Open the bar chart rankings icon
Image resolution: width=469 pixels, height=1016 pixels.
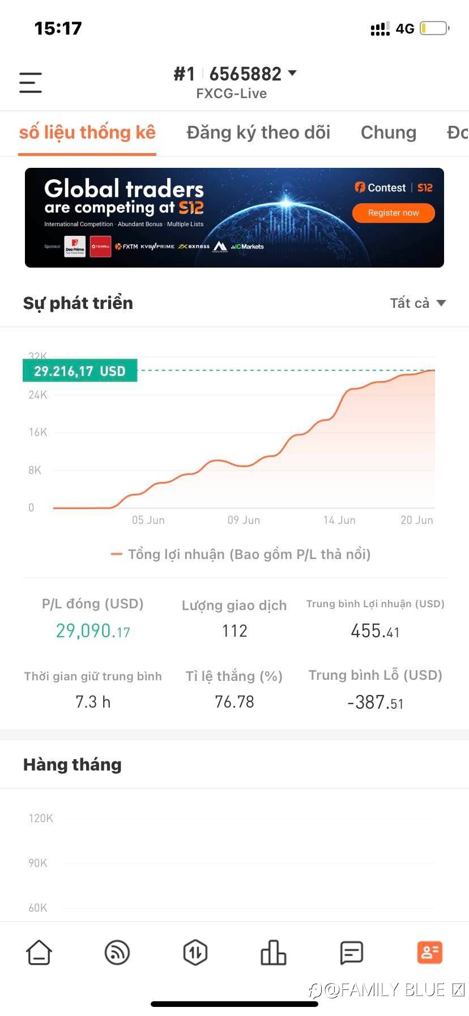tap(274, 952)
